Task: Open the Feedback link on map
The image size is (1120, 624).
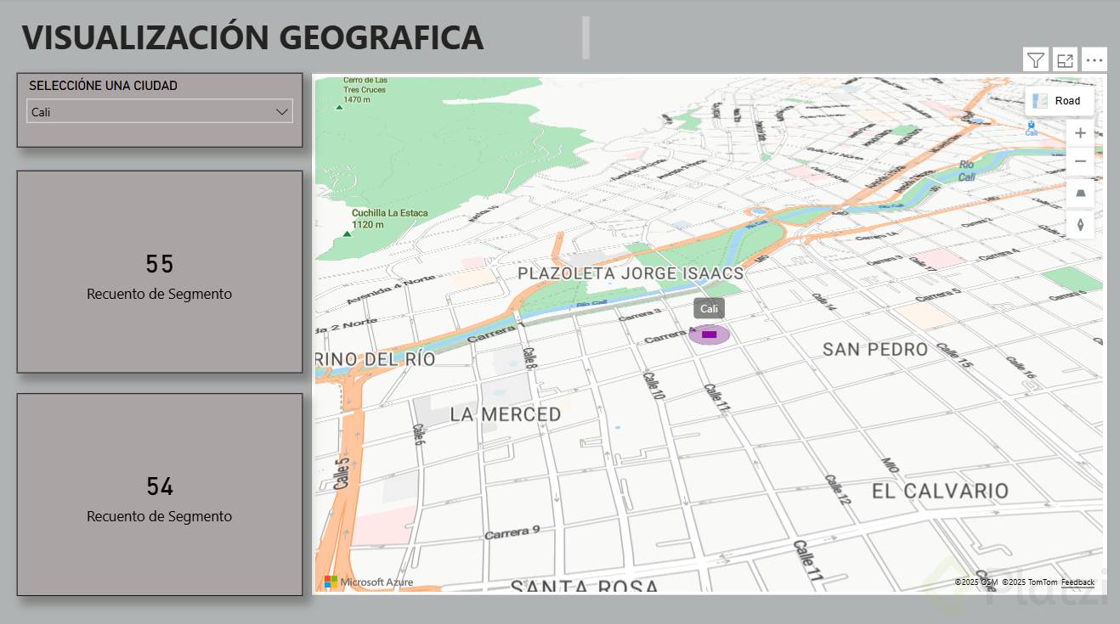Action: click(x=1078, y=582)
